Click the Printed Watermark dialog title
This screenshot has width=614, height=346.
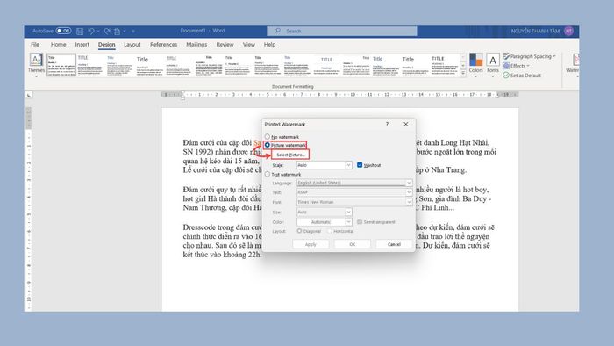285,124
